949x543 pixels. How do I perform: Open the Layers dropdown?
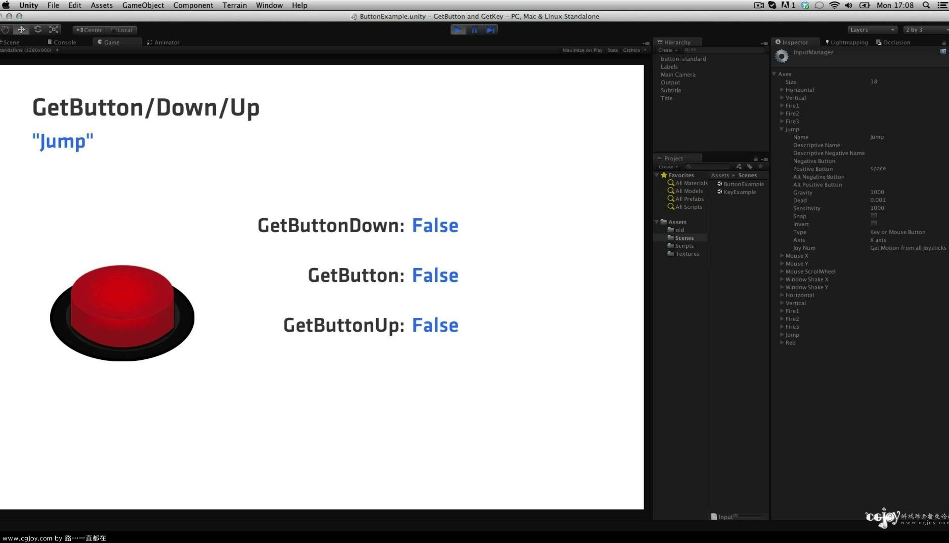[872, 30]
